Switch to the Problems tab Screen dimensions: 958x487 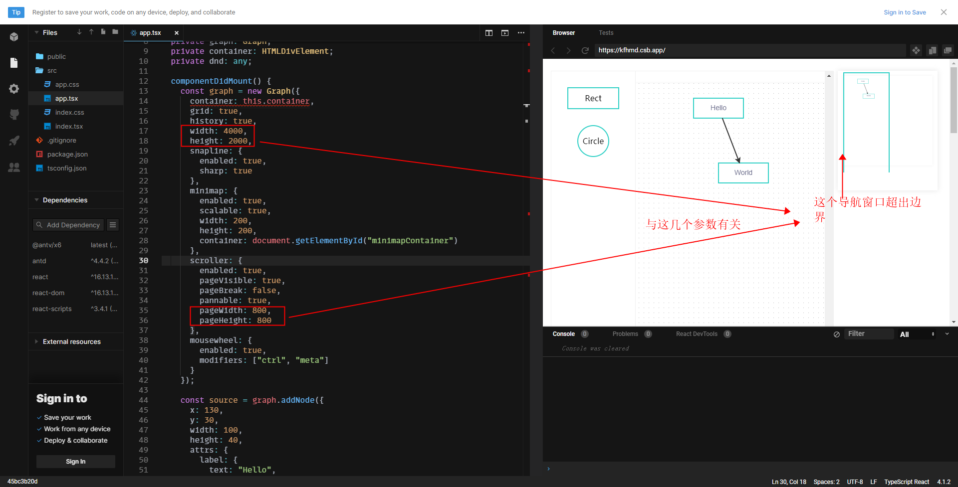pos(625,333)
